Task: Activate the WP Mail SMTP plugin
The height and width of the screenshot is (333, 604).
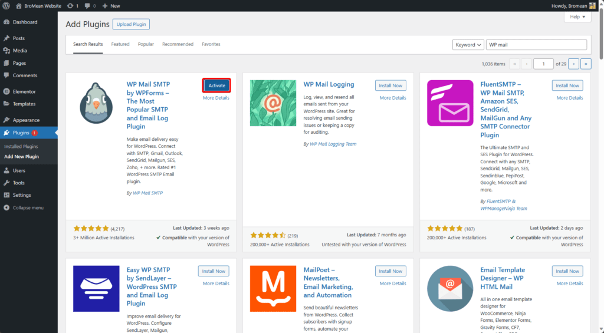Action: pyautogui.click(x=216, y=85)
